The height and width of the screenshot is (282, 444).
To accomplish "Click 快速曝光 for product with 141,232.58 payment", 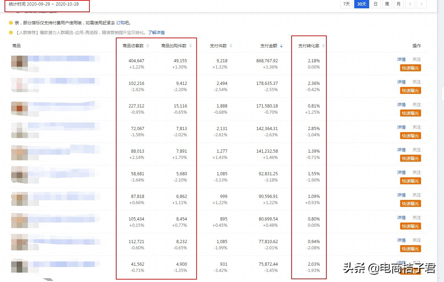I will pyautogui.click(x=410, y=159).
